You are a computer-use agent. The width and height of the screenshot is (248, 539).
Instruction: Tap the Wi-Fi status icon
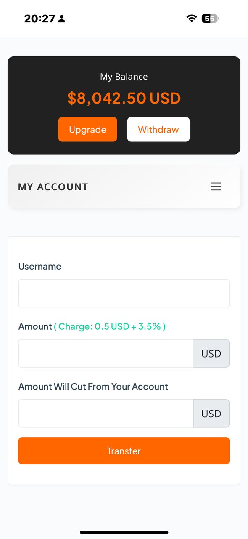point(192,19)
